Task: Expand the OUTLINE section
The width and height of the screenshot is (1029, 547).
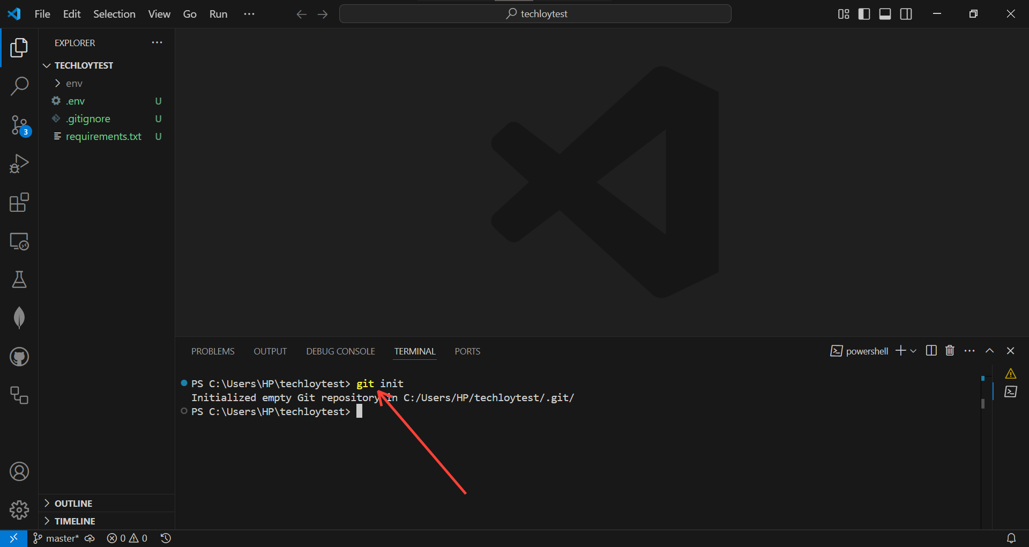Action: pos(73,504)
